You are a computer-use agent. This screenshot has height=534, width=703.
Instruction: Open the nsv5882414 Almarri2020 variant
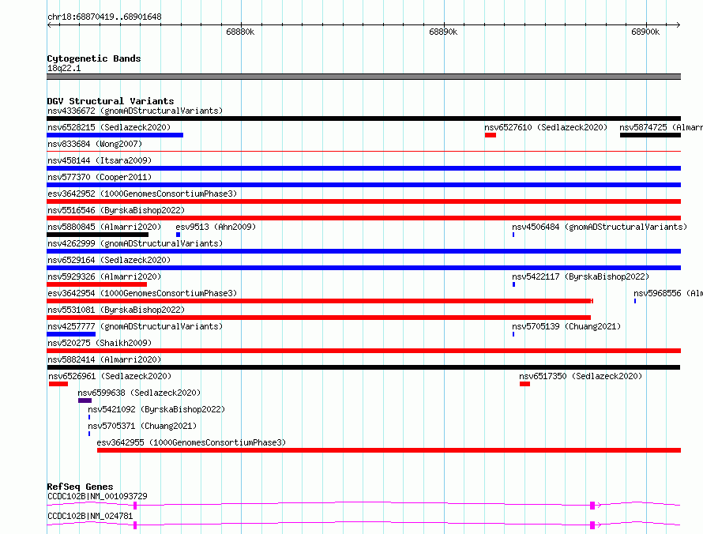(x=104, y=359)
